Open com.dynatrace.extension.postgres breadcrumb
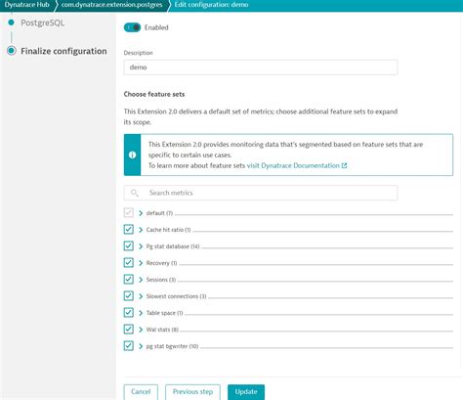 (x=111, y=5)
